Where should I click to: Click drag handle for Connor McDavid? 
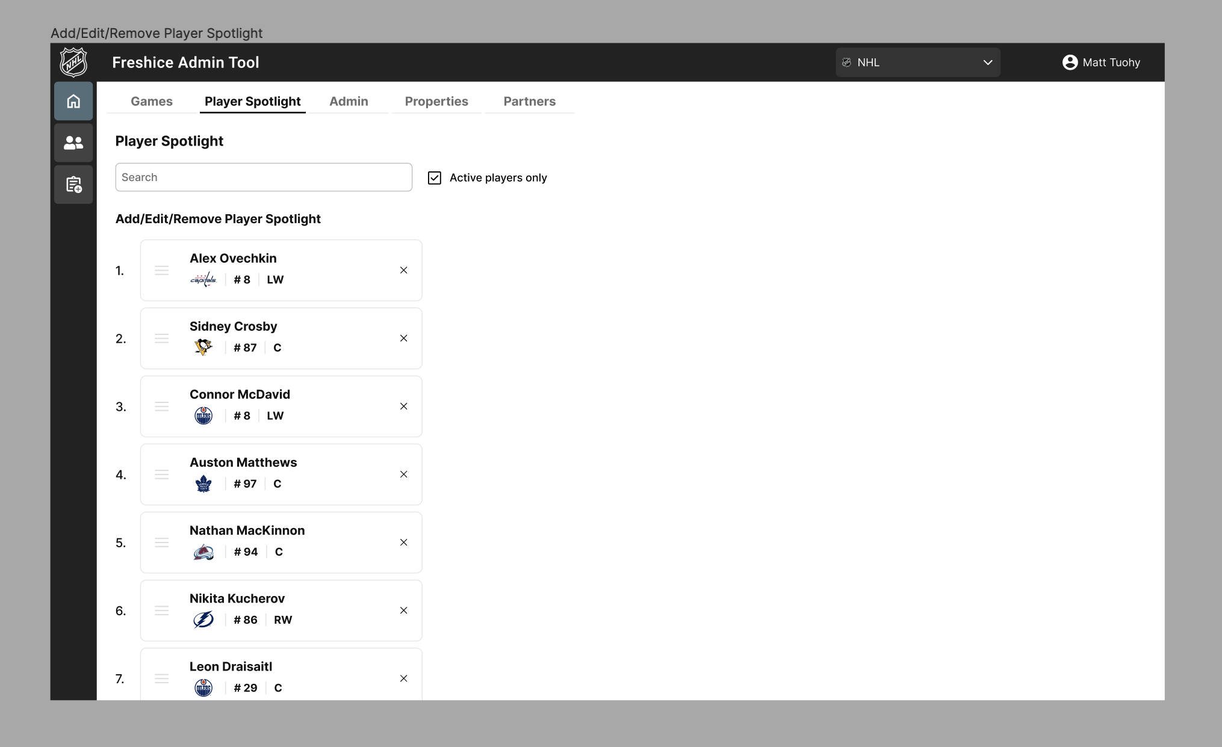click(x=161, y=407)
